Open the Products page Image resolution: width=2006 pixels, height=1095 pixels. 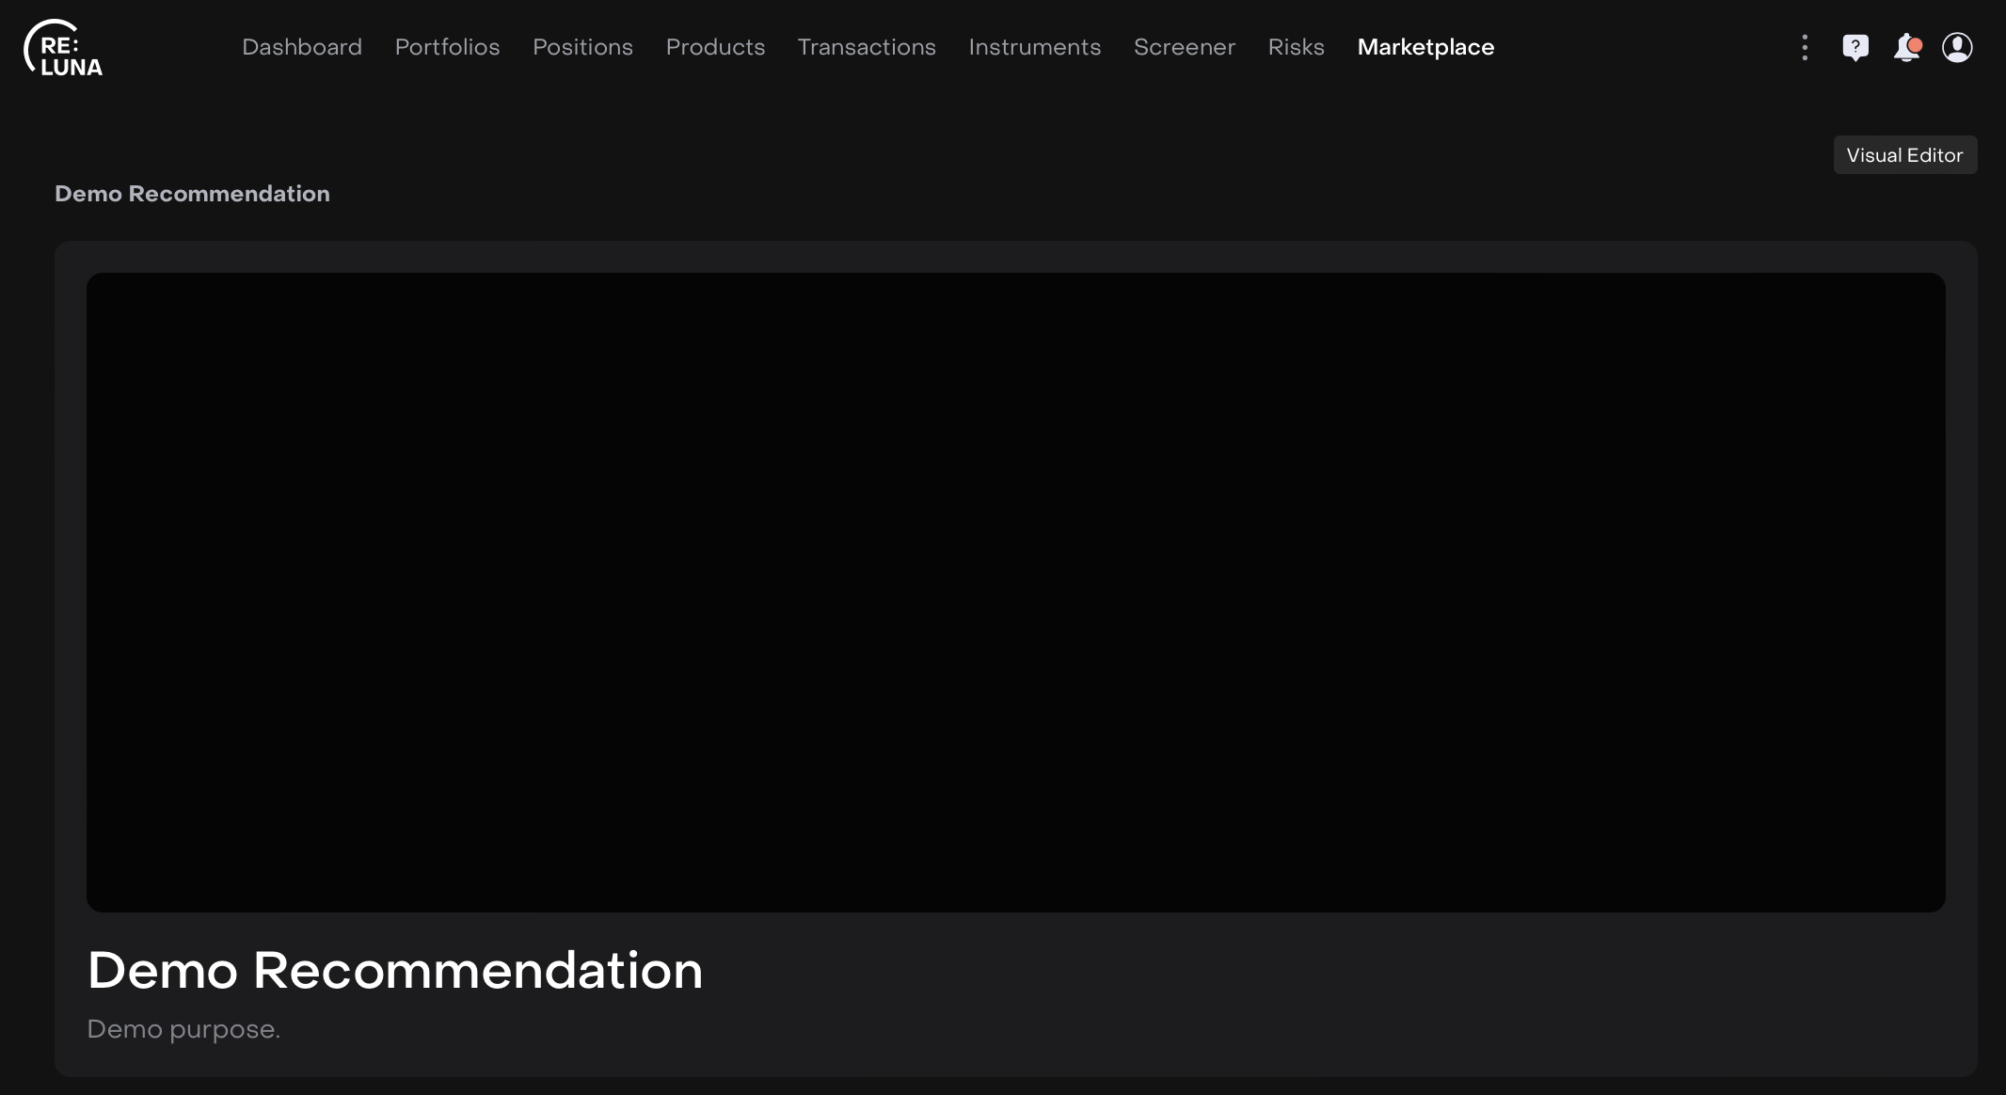point(715,47)
